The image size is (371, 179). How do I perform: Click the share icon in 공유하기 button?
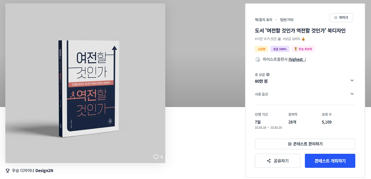pos(269,161)
